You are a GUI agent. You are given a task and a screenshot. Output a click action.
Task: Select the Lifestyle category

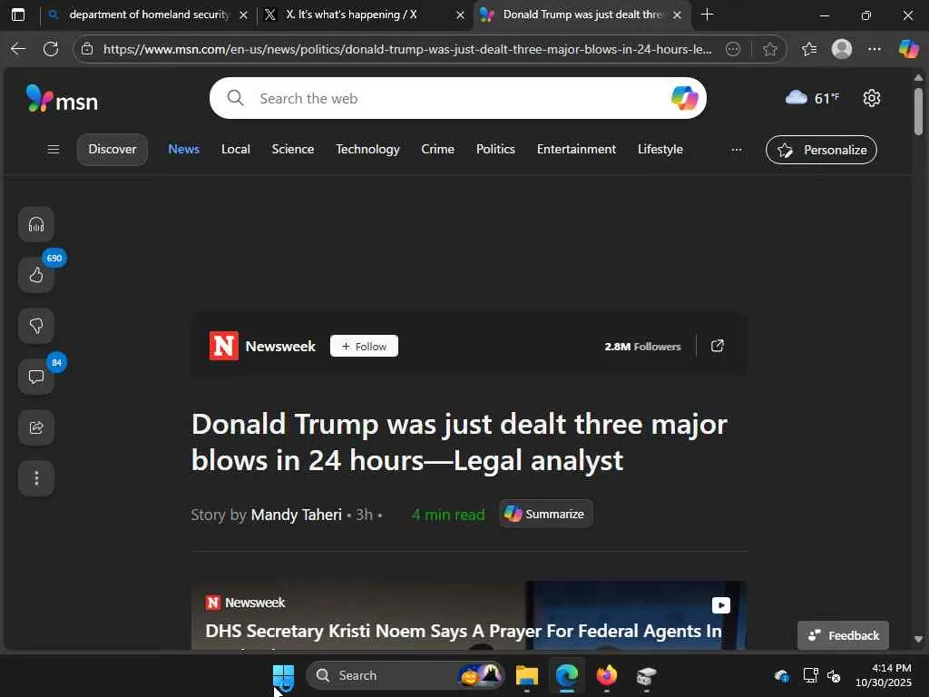(660, 150)
